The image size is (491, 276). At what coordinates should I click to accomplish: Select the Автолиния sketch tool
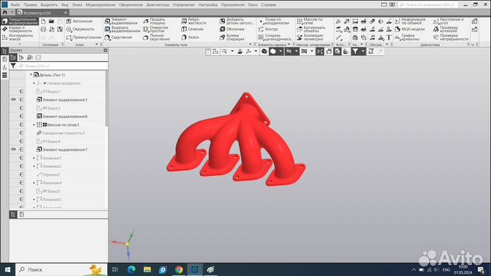coord(79,21)
